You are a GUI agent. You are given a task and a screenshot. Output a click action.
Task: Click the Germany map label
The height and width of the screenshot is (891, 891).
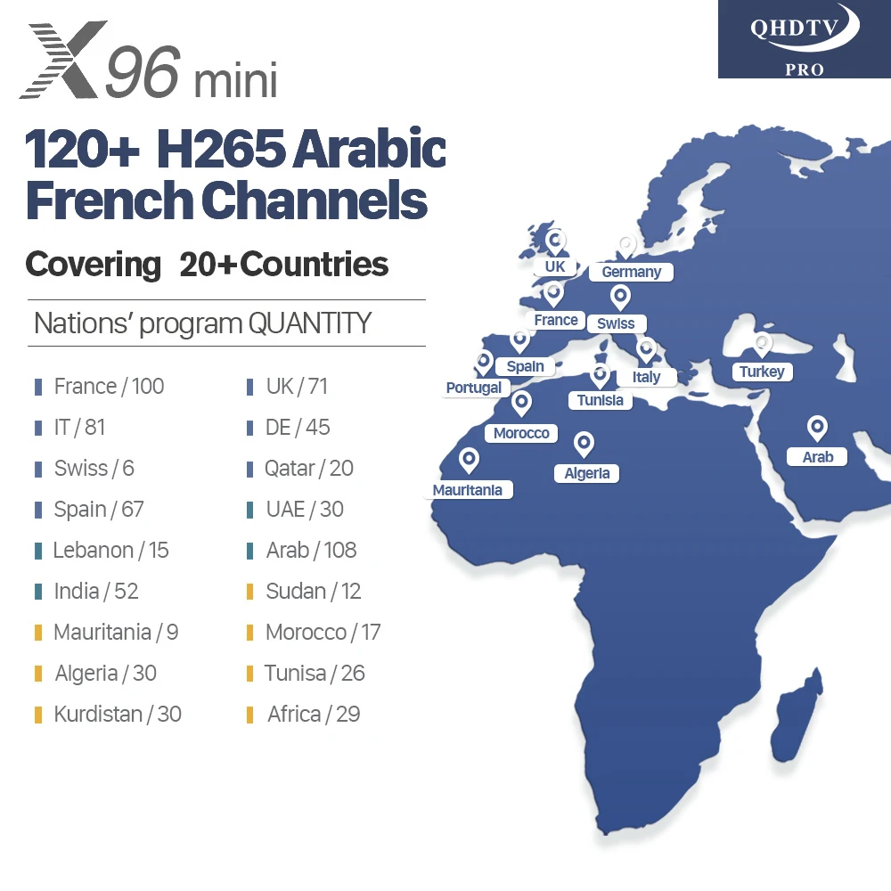click(x=632, y=272)
